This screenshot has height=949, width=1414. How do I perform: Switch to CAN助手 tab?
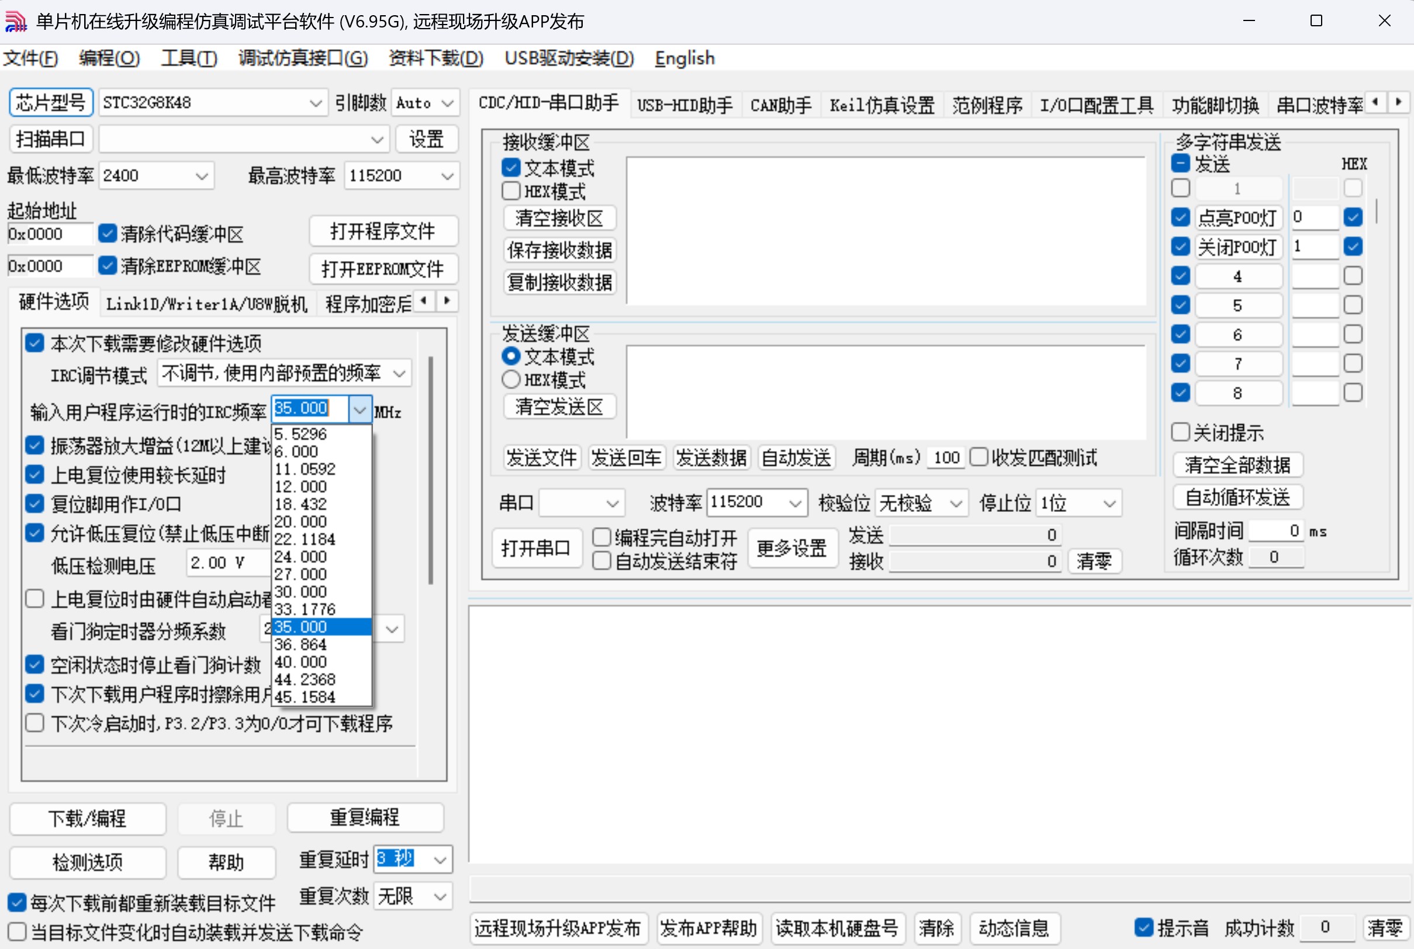tap(781, 105)
